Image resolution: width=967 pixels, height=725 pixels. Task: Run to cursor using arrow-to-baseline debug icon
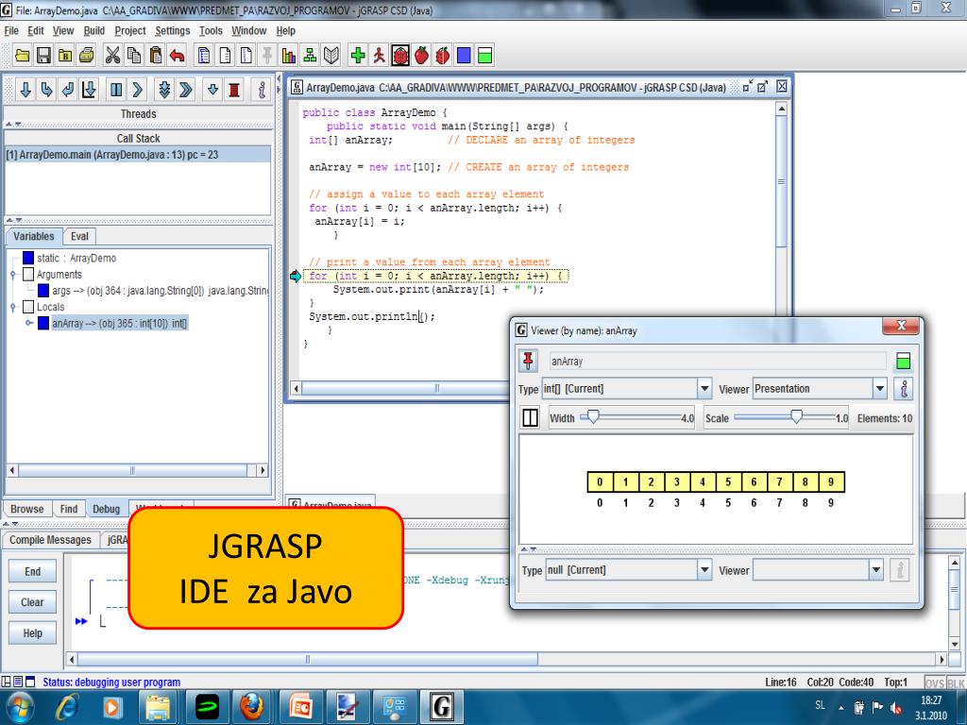[90, 90]
